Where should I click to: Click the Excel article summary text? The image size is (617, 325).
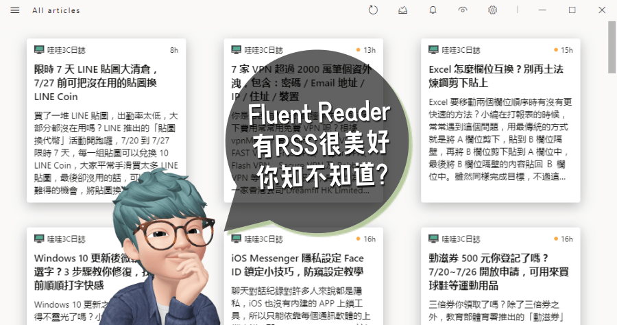(x=500, y=139)
